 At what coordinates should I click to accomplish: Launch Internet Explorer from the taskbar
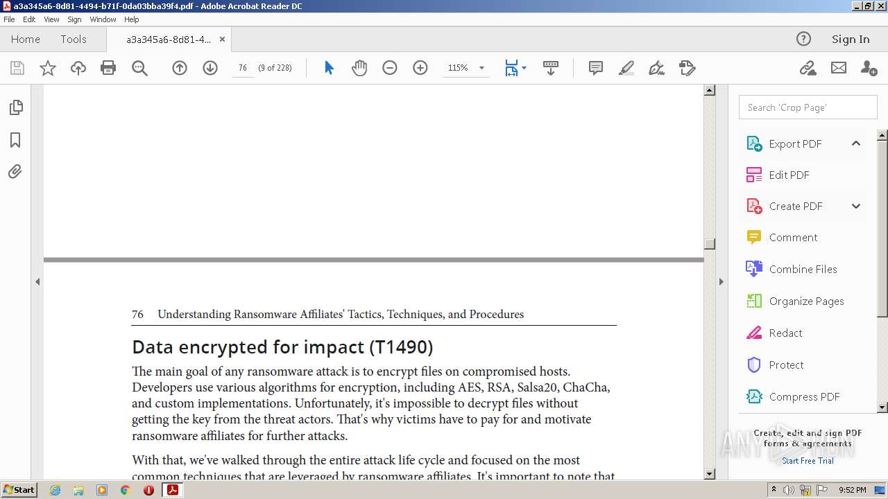tap(55, 490)
